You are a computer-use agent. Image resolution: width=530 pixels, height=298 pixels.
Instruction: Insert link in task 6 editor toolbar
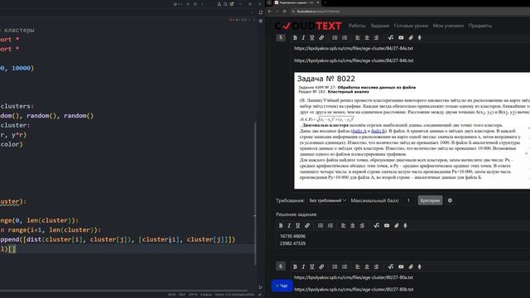point(321,267)
